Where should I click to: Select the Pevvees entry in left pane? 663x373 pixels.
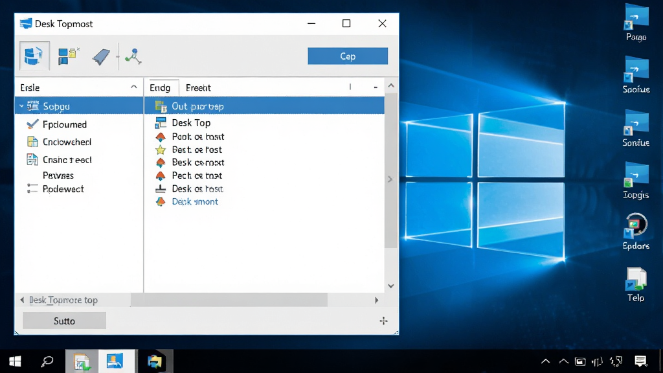coord(58,175)
